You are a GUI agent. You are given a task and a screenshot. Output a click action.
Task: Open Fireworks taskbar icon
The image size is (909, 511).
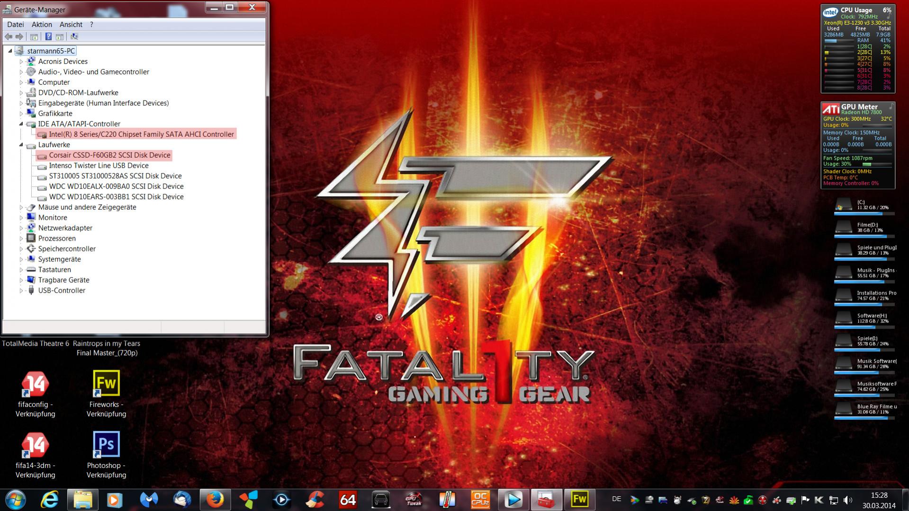579,500
